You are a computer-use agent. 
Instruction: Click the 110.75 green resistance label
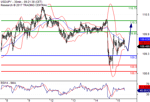(x=133, y=8)
